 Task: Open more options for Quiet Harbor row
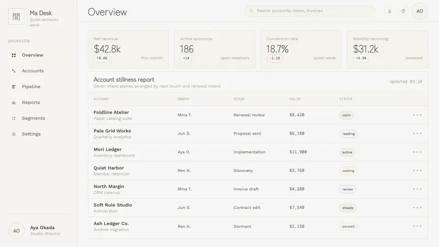[417, 170]
